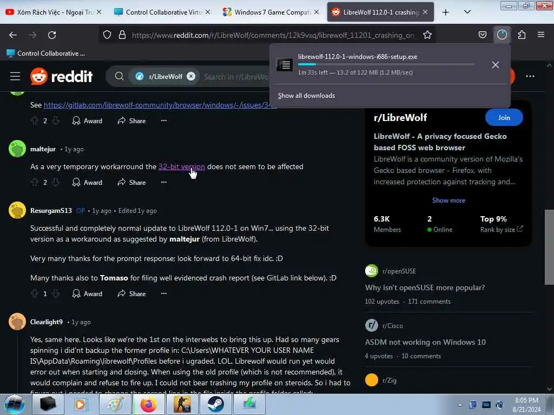Open ResurgamS13's user profile
This screenshot has width=554, height=415.
(x=51, y=211)
